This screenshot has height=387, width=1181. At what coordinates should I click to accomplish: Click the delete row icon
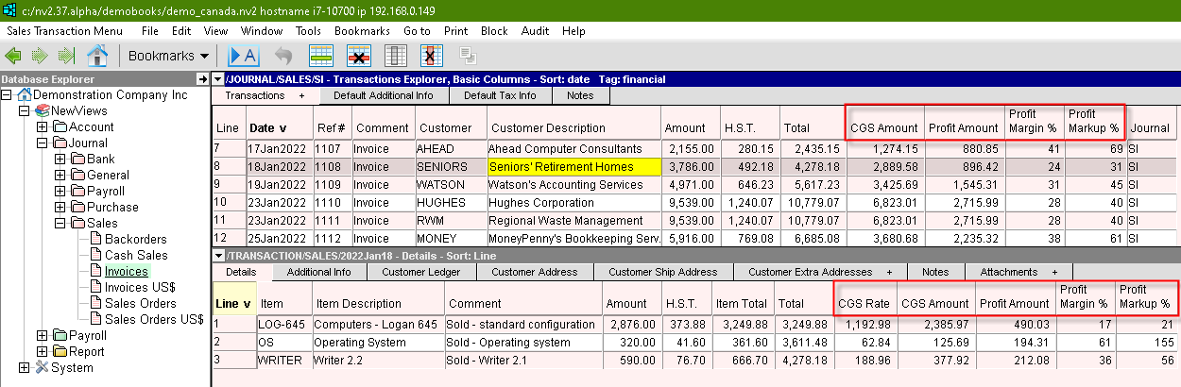pos(359,56)
